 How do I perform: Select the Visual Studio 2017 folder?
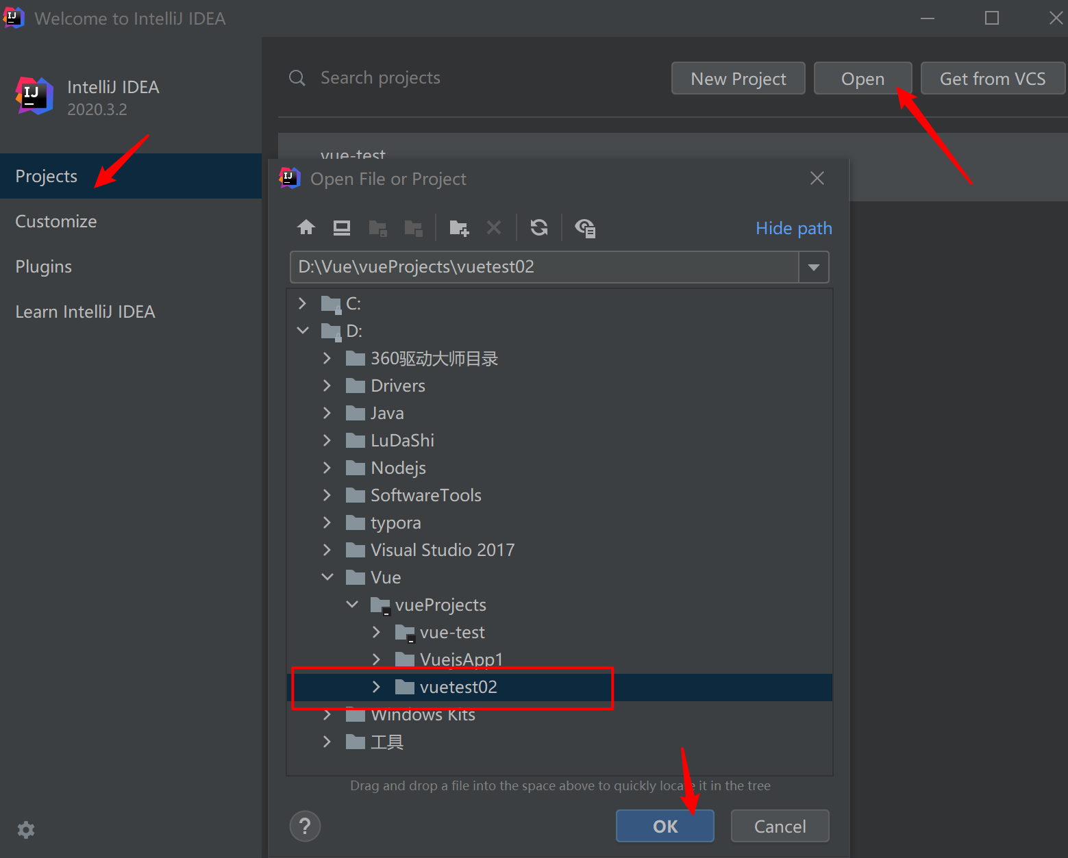(x=560, y=550)
